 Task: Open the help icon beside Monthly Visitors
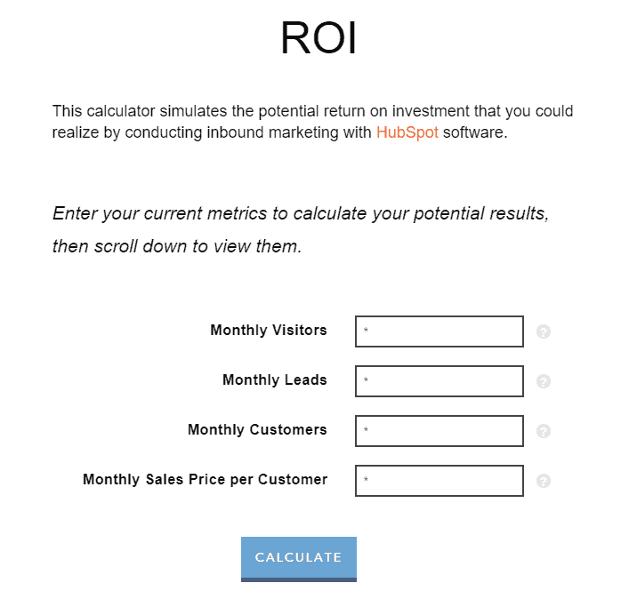coord(544,331)
